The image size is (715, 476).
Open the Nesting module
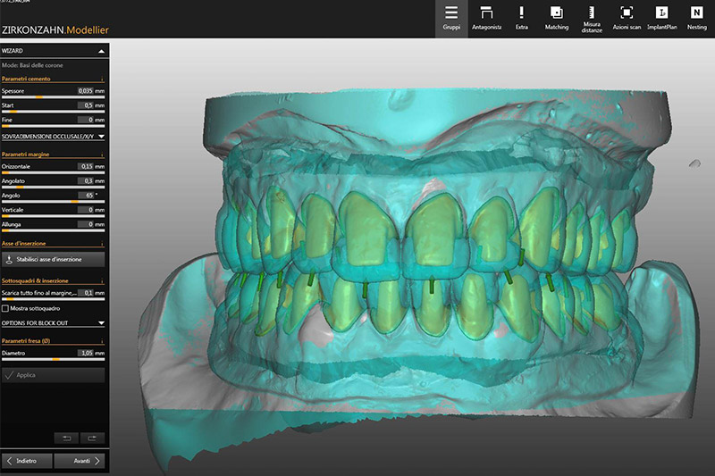(696, 19)
